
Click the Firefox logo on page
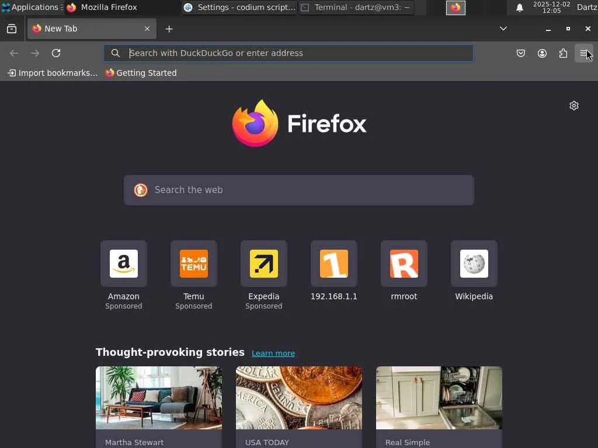300,123
